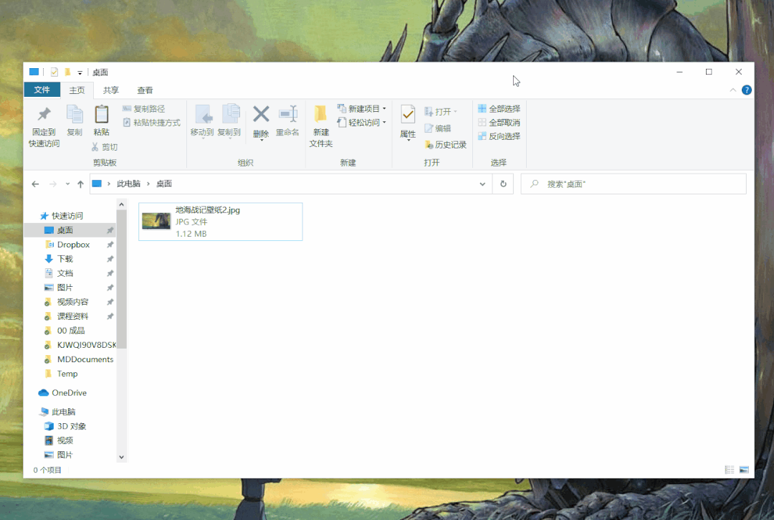The image size is (774, 520).
Task: Expand the address bar history dropdown
Action: pos(482,184)
